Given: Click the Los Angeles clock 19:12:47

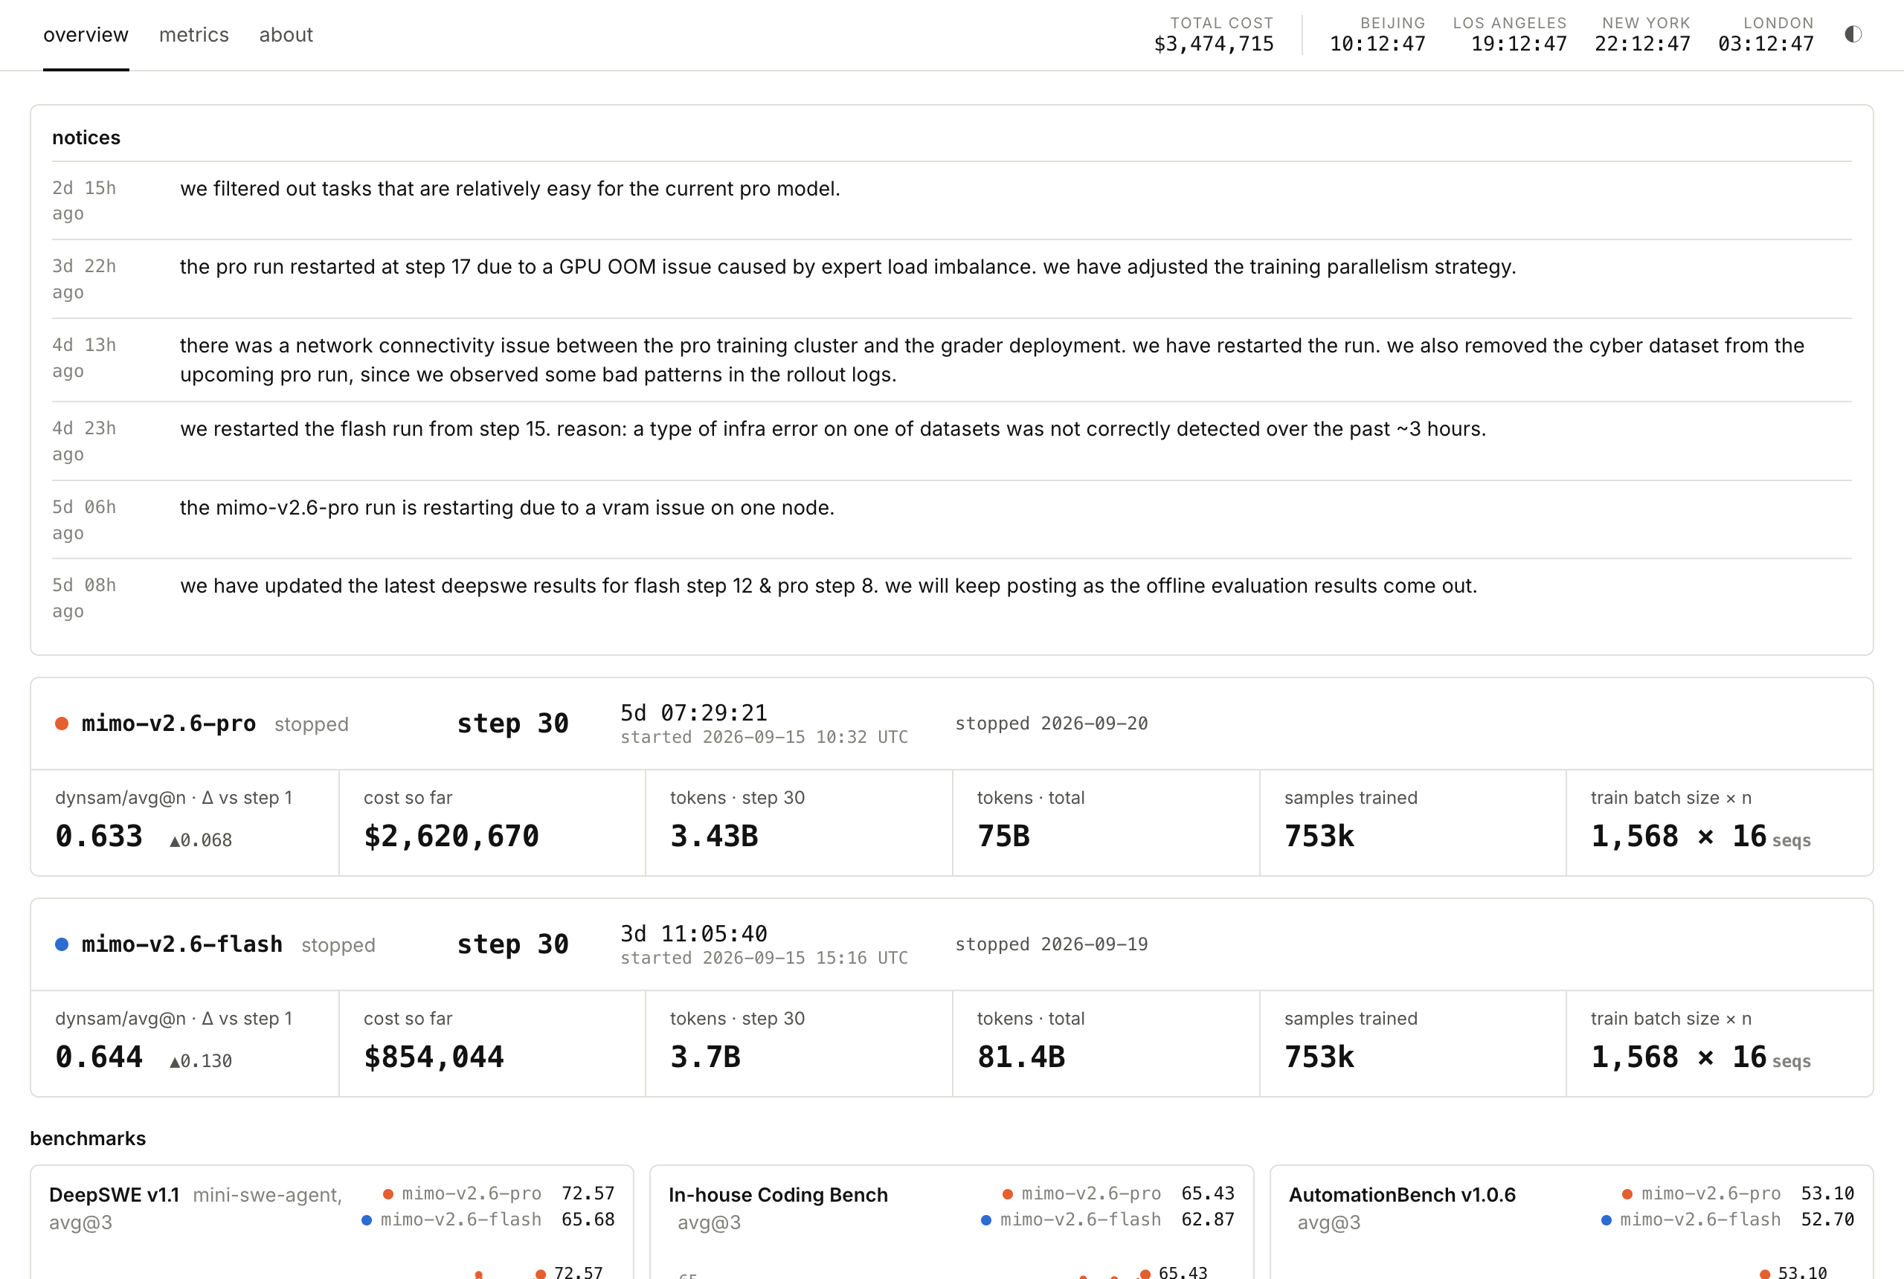Looking at the screenshot, I should (1518, 44).
